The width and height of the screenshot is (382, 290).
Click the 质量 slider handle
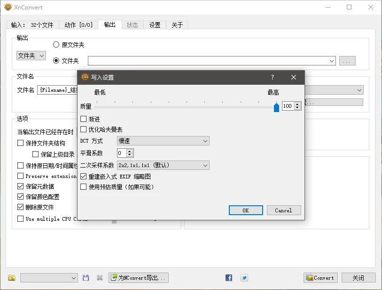(276, 107)
